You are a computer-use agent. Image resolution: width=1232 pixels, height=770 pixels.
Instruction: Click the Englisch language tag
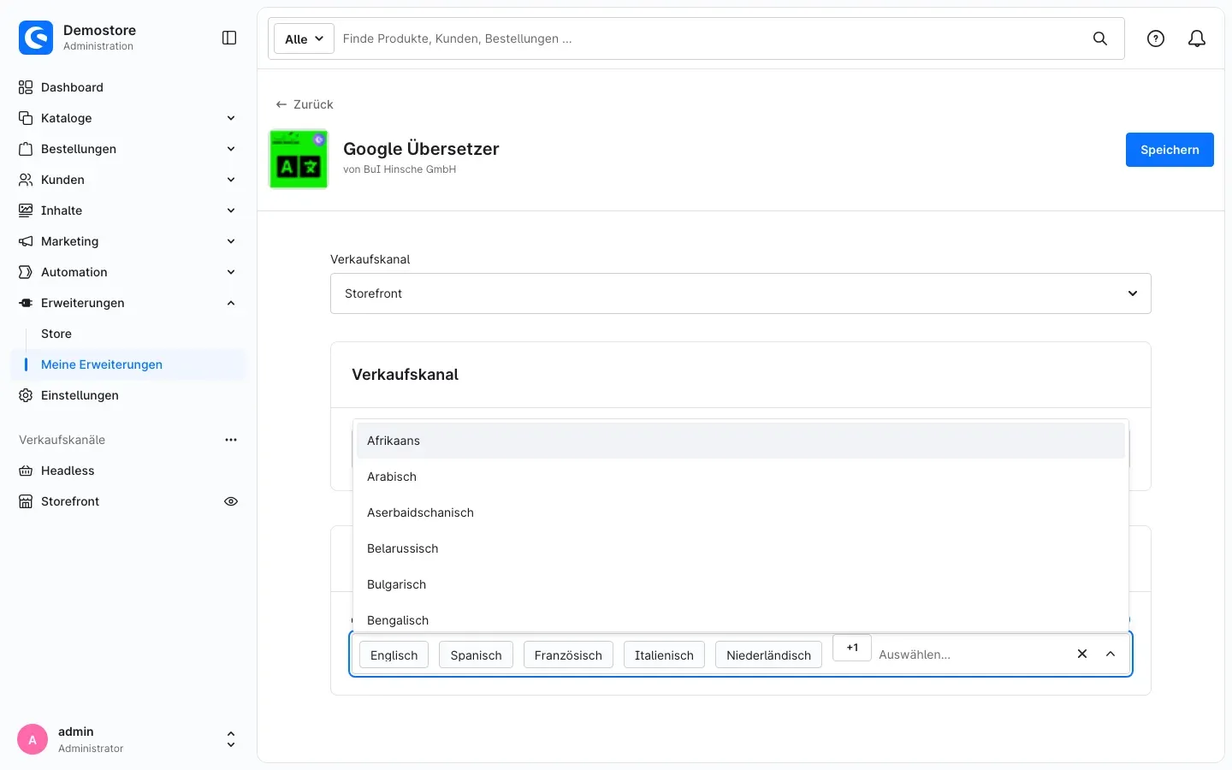coord(394,654)
